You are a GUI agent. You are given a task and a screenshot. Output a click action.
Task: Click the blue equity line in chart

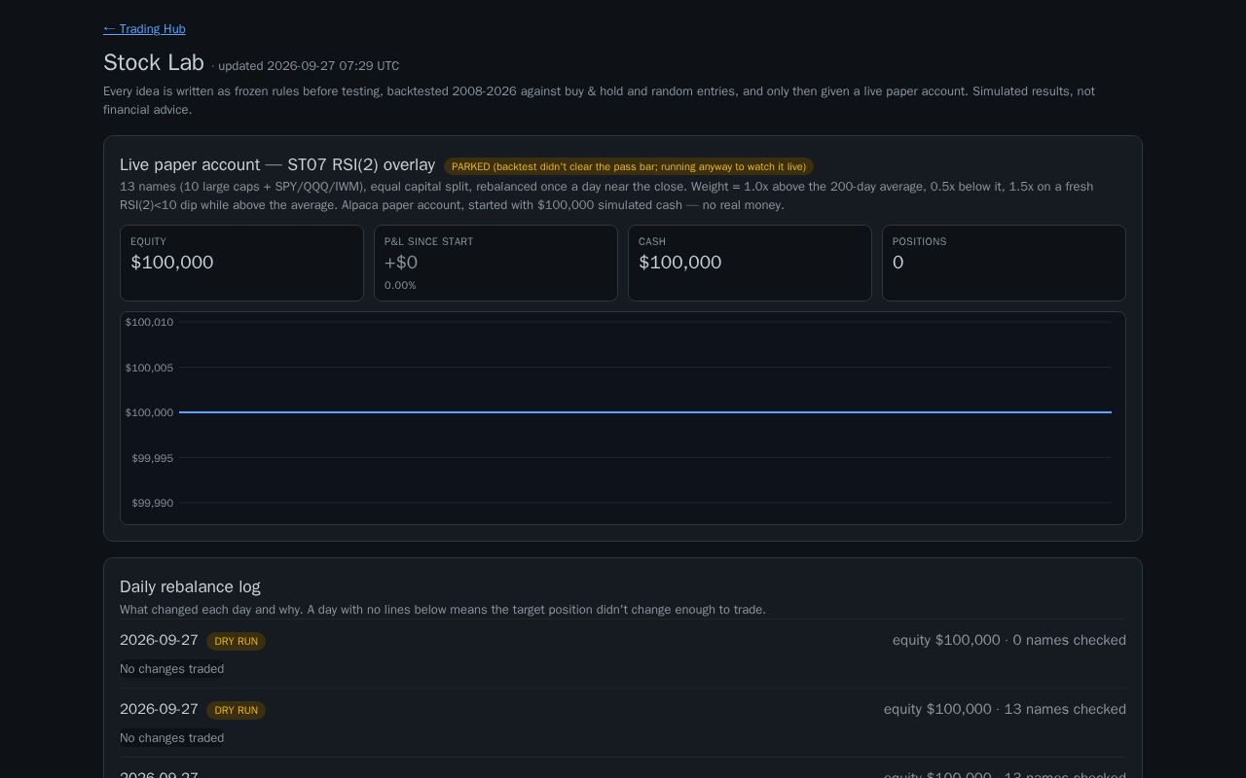(x=645, y=412)
